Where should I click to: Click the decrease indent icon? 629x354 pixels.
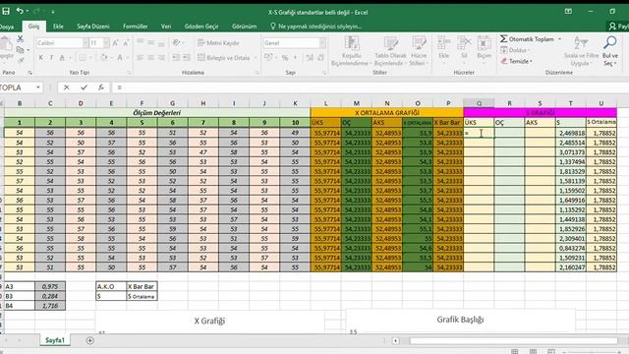click(x=176, y=58)
